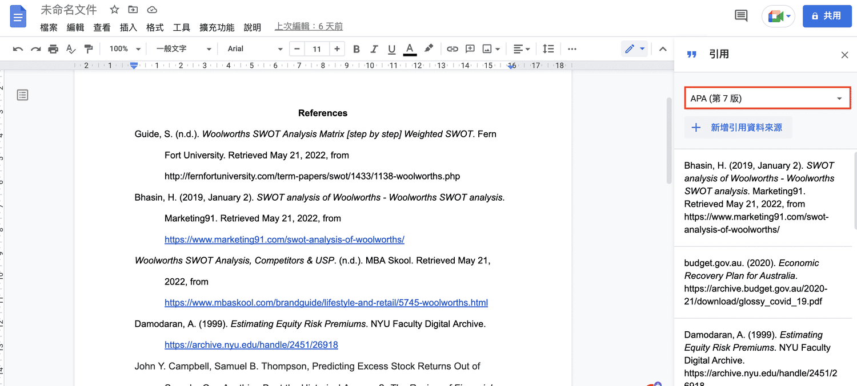The image size is (857, 386).
Task: Open the 格式 menu
Action: click(x=155, y=27)
